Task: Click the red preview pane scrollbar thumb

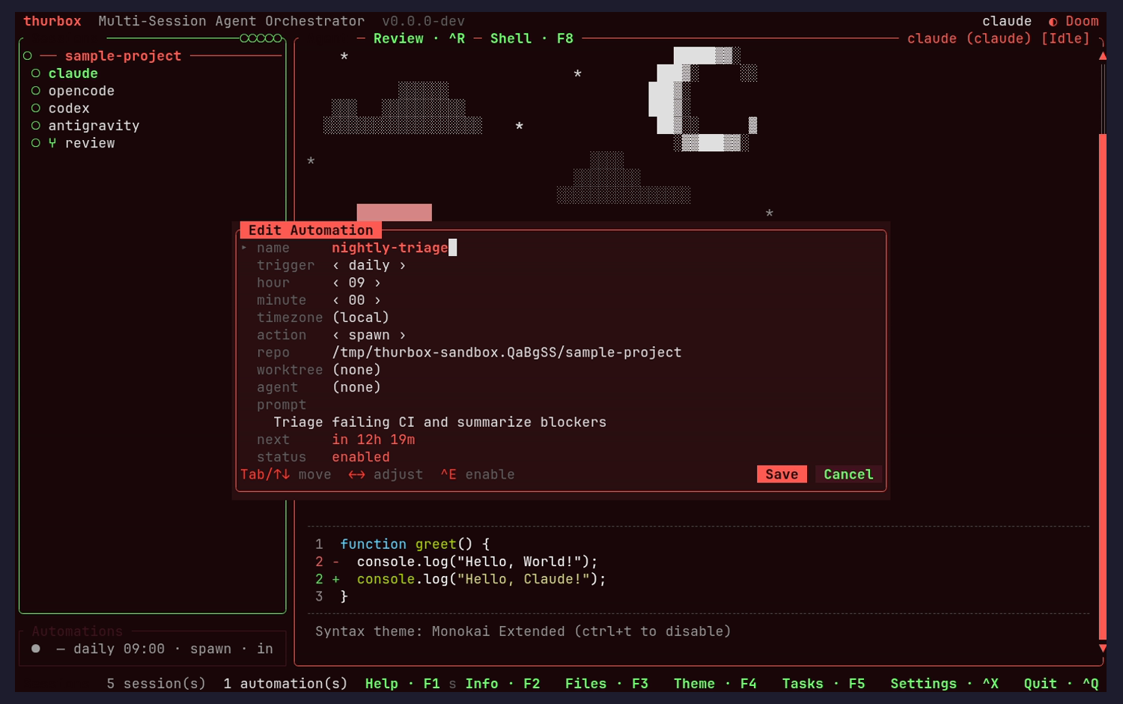Action: 1102,387
